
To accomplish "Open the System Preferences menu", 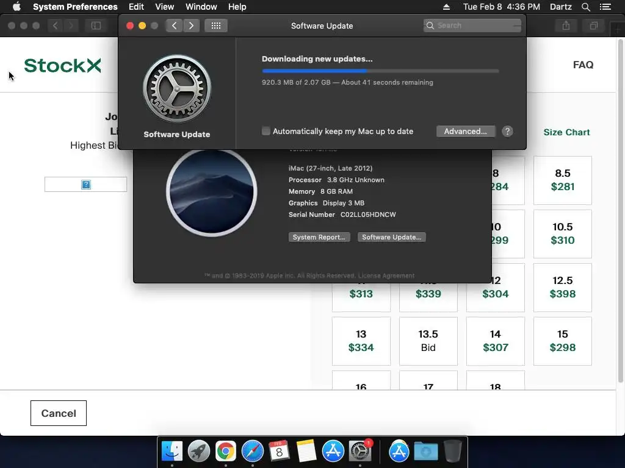I will pyautogui.click(x=75, y=7).
